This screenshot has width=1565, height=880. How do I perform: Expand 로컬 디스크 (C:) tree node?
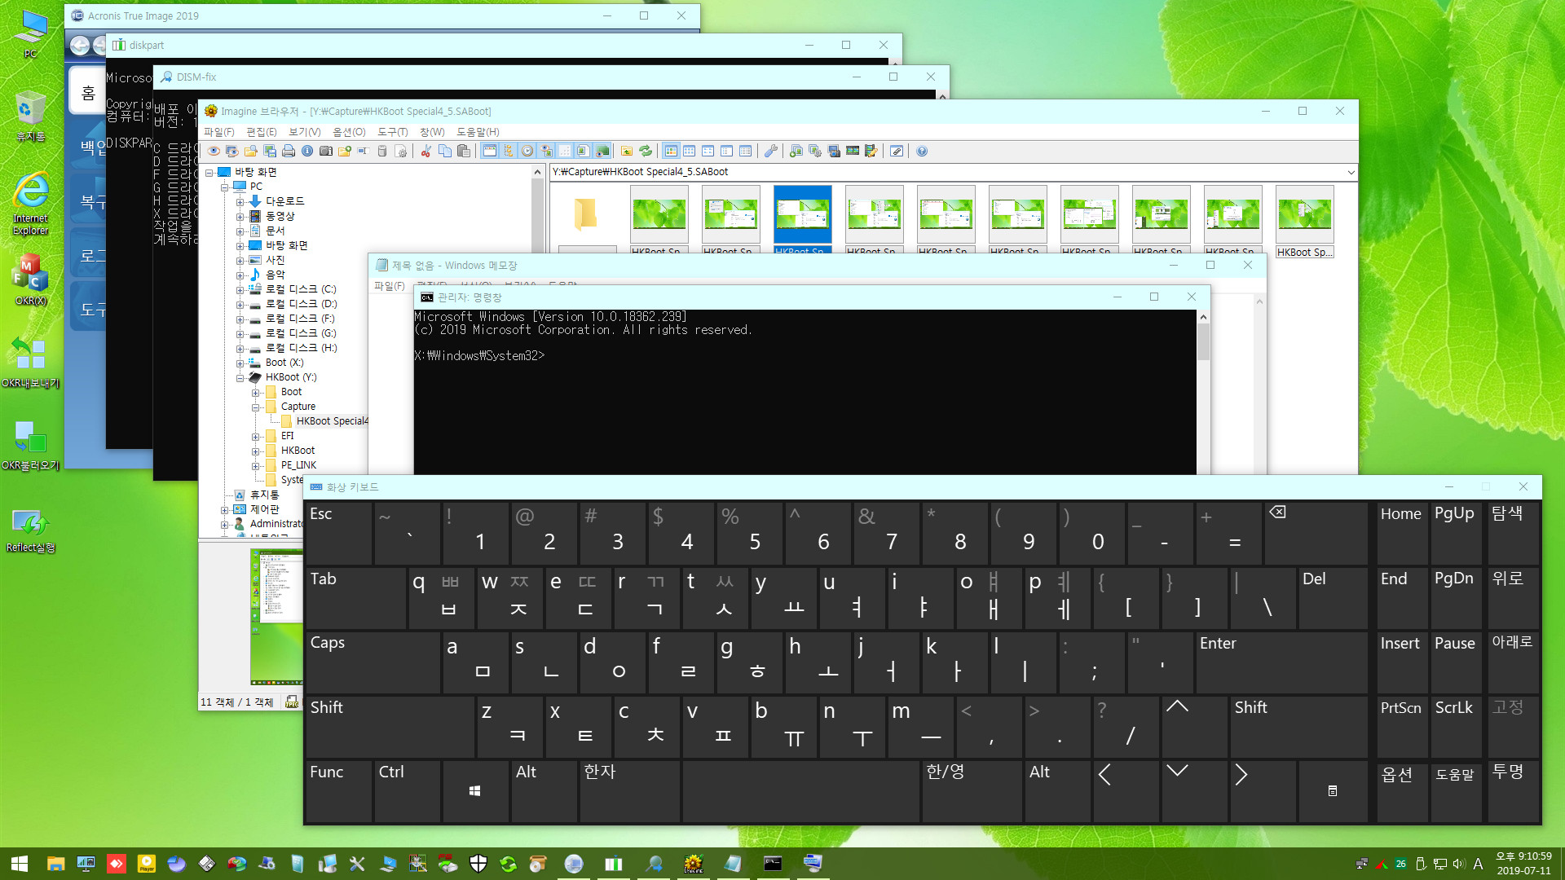[x=240, y=290]
